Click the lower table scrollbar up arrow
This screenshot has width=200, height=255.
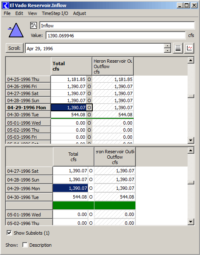coord(191,150)
